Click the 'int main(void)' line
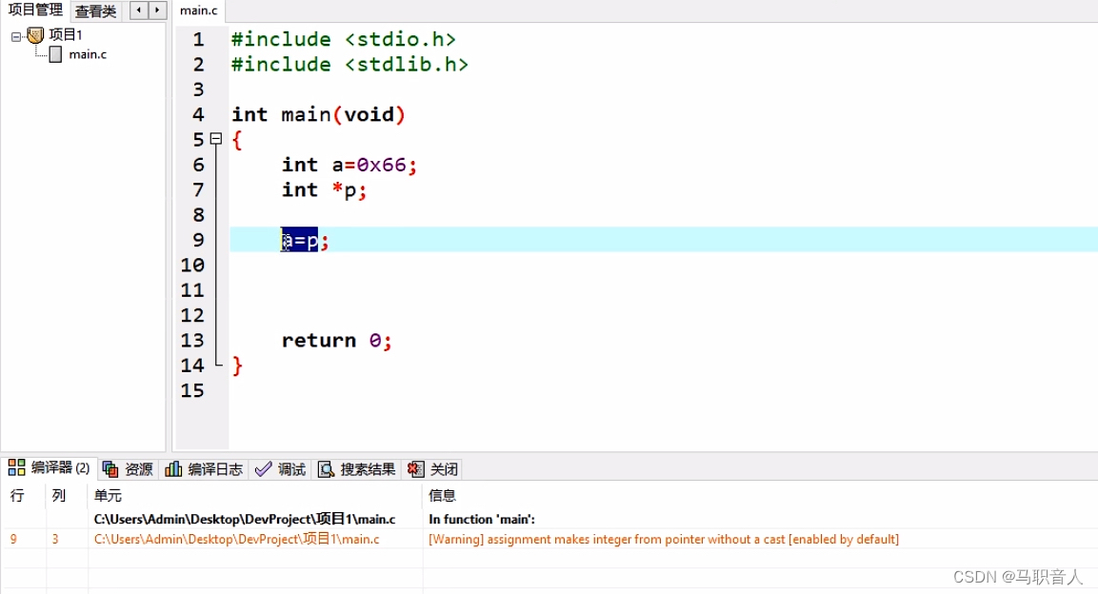The height and width of the screenshot is (594, 1098). click(318, 115)
